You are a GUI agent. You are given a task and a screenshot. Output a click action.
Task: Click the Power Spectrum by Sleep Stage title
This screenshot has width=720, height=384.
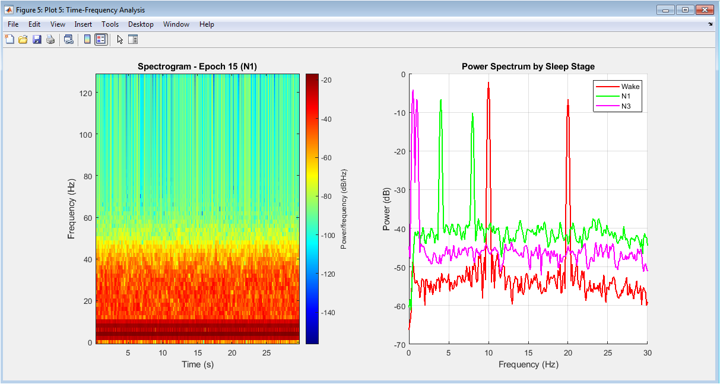(x=528, y=66)
